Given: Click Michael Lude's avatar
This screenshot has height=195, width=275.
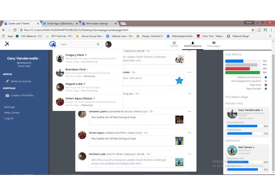Looking at the screenshot, I should click(82, 156).
